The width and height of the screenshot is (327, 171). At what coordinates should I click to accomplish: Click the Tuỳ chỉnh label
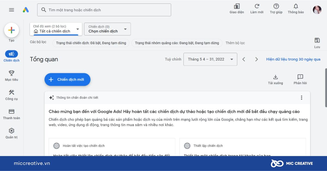coord(173,59)
